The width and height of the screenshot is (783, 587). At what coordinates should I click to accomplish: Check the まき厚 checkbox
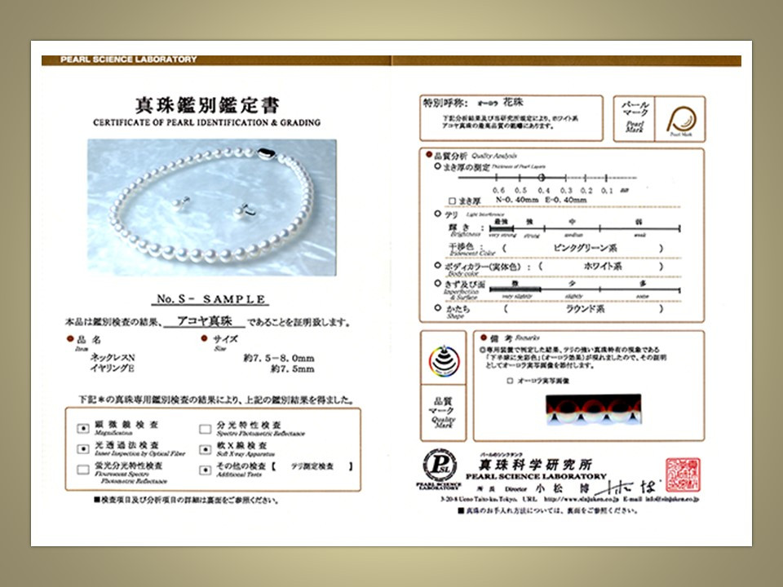click(452, 201)
